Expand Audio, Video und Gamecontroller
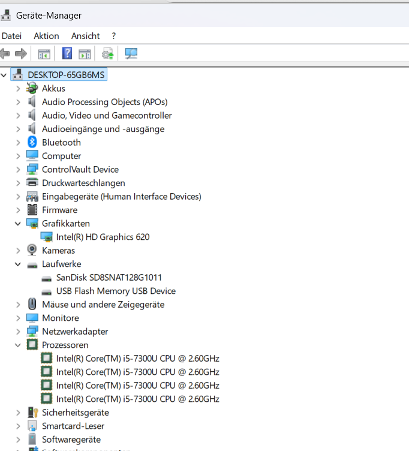Image resolution: width=409 pixels, height=451 pixels. (18, 116)
